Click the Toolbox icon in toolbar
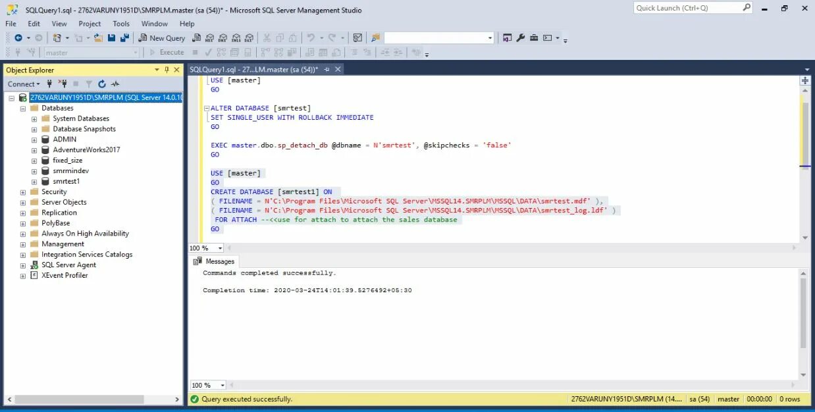The width and height of the screenshot is (815, 412). point(534,38)
